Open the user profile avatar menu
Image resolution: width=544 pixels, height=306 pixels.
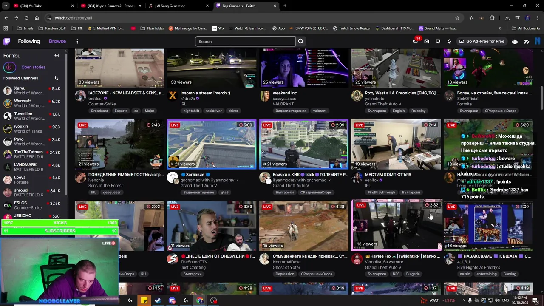point(538,41)
